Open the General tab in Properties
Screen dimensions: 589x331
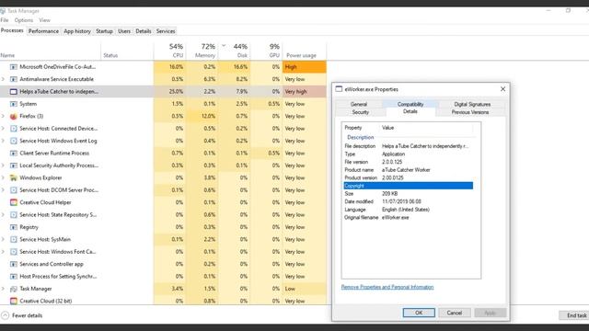[359, 104]
